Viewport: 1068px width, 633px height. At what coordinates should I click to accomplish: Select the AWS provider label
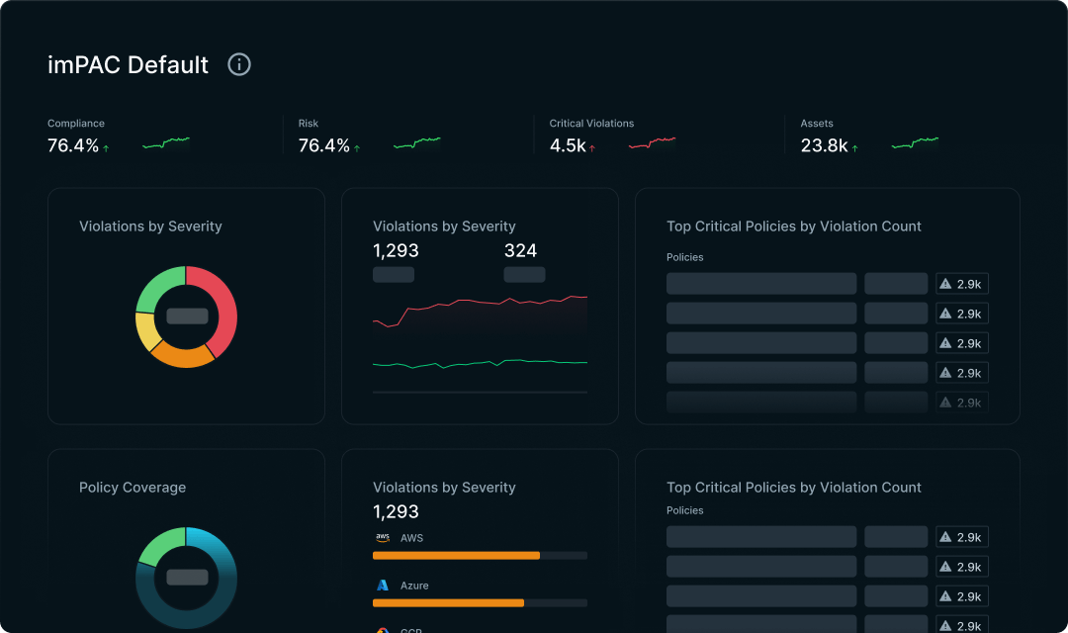point(412,538)
